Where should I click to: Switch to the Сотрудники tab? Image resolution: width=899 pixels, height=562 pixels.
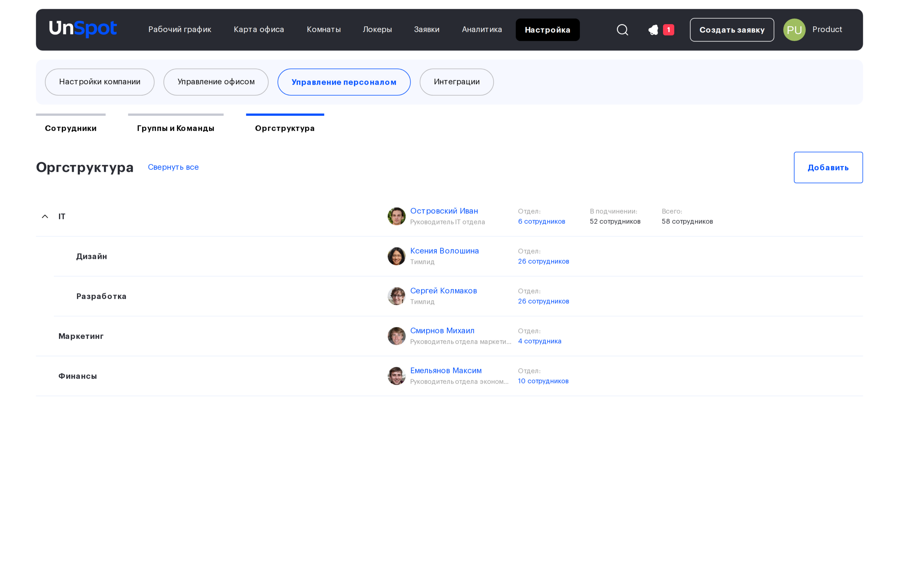[71, 128]
